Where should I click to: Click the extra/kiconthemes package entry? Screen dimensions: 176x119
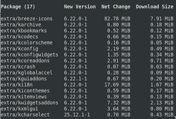(x=25, y=91)
